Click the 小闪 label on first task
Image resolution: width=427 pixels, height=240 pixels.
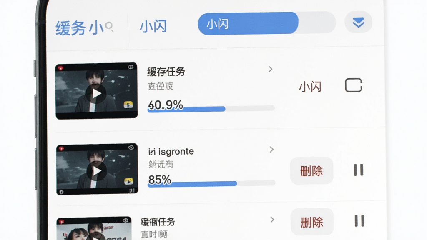coord(310,87)
